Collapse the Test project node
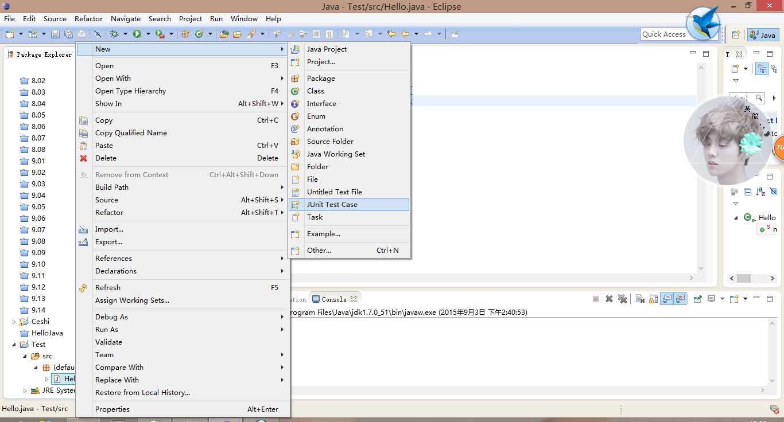784x422 pixels. tap(14, 345)
